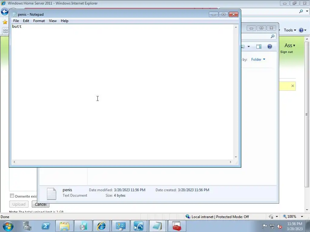Viewport: 310px width, 232px height.
Task: Open Notepad's Format menu
Action: [x=39, y=21]
